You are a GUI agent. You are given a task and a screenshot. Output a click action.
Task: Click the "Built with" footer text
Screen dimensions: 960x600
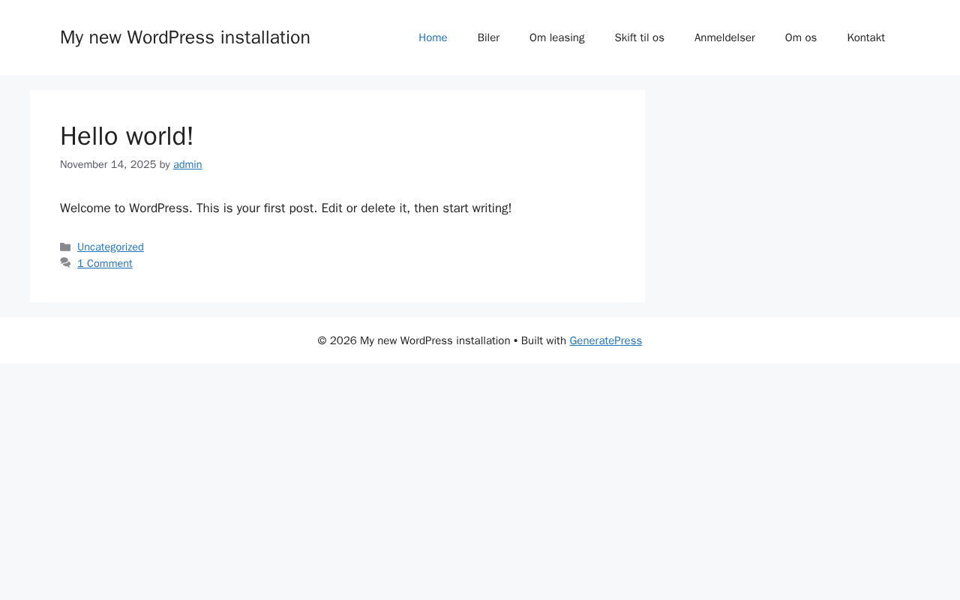pos(544,340)
